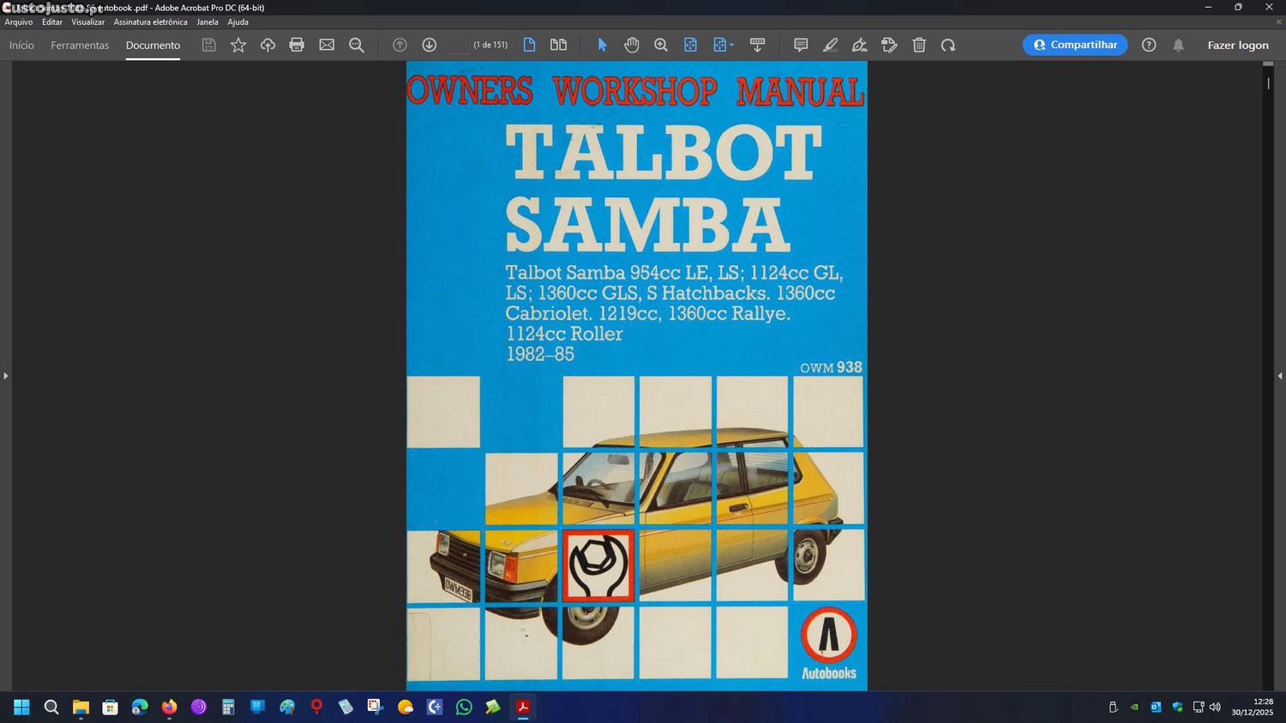
Task: Save the PDF document
Action: coord(208,45)
